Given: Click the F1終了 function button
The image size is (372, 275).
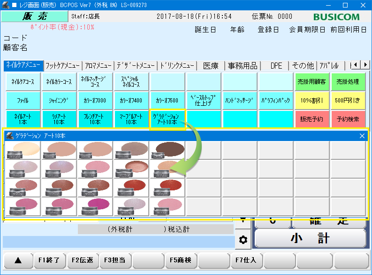Looking at the screenshot, I should coord(49,260).
